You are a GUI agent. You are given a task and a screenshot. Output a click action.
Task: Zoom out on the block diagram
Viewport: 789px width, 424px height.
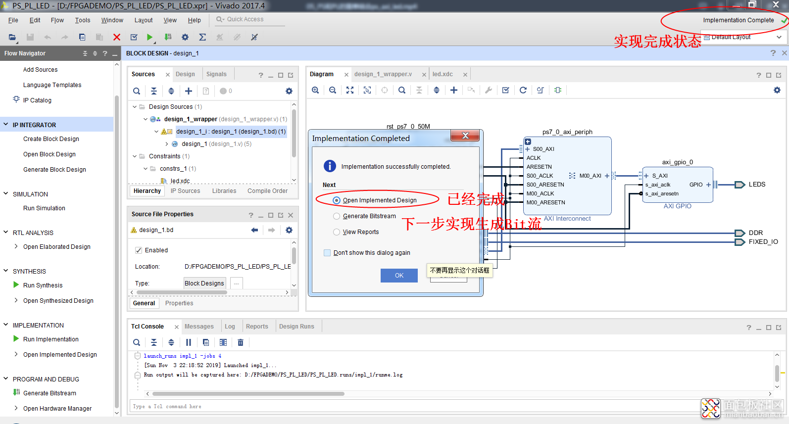point(333,90)
